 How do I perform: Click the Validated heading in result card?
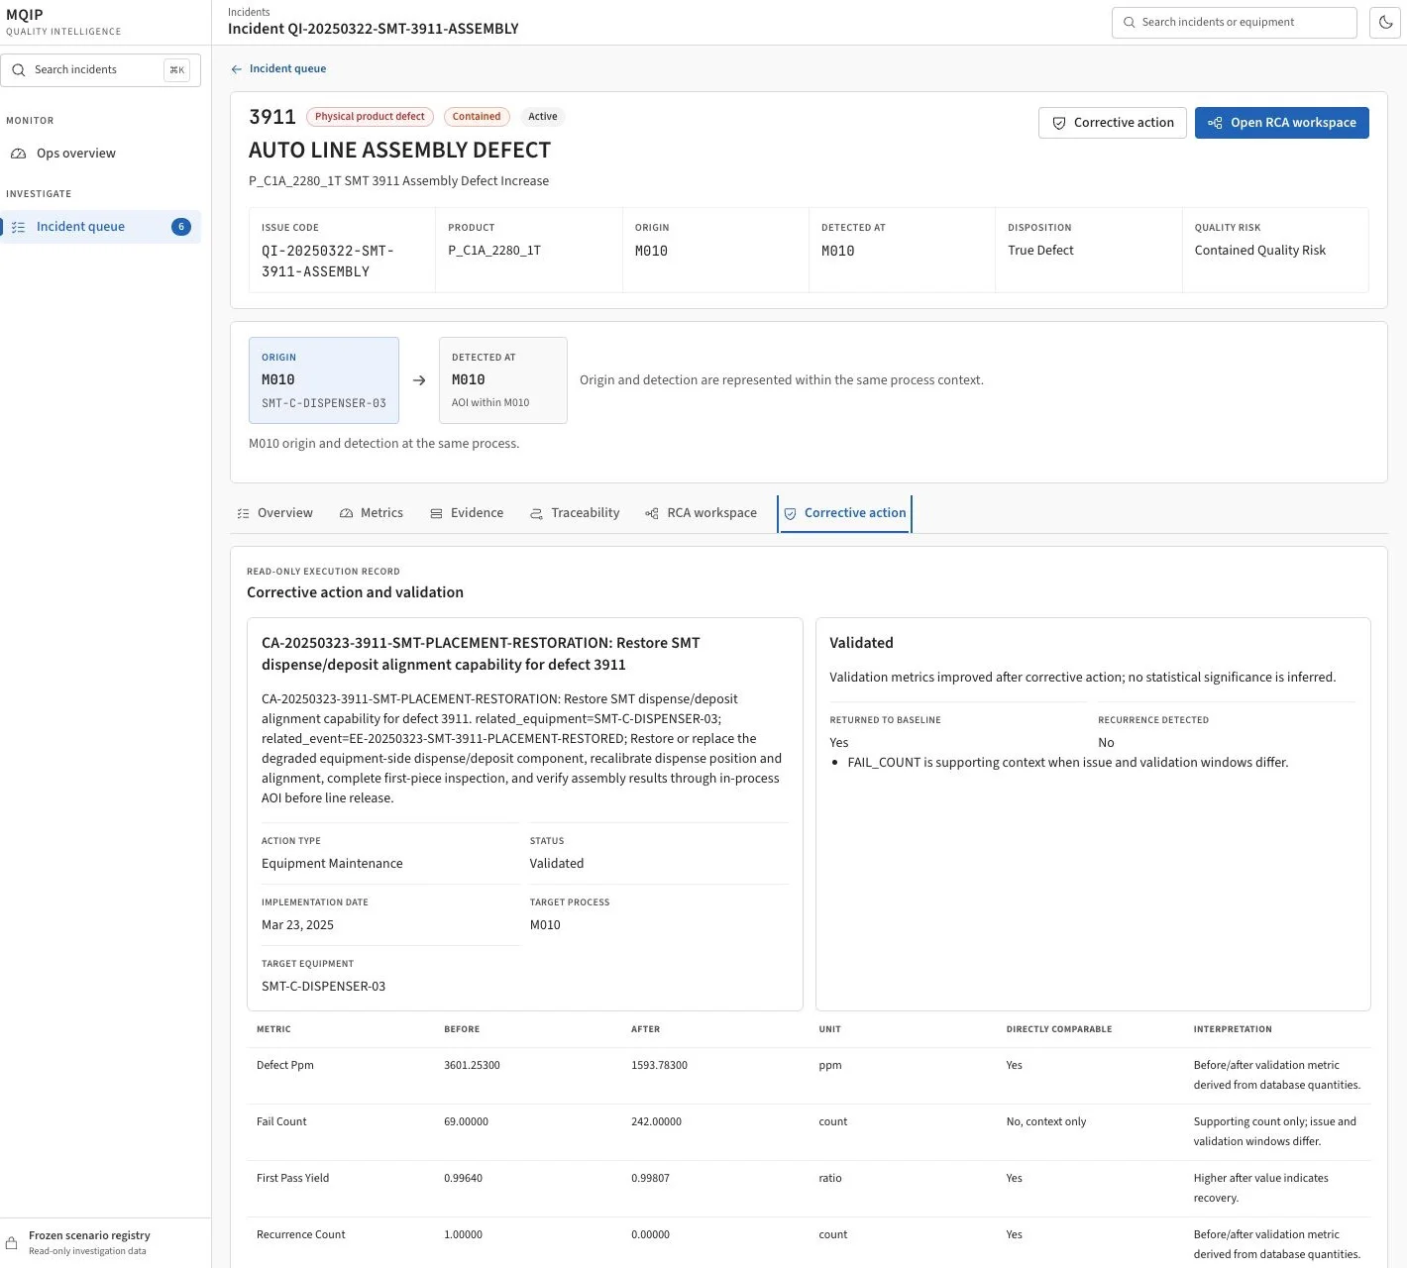click(861, 643)
